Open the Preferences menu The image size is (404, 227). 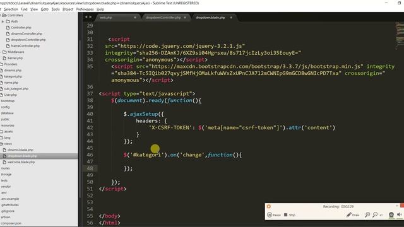pyautogui.click(x=85, y=9)
